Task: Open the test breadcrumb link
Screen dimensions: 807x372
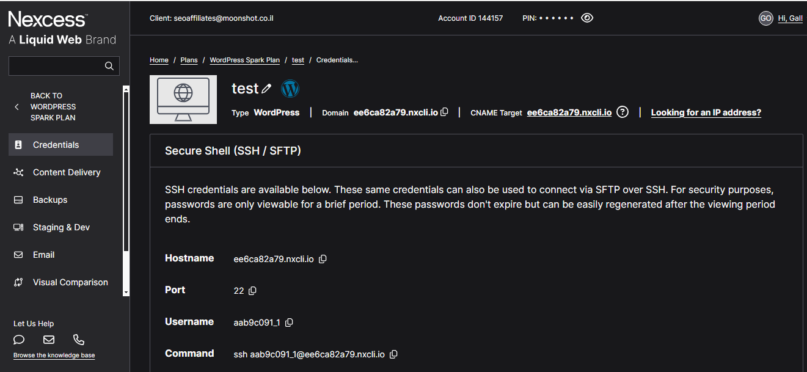Action: 298,60
